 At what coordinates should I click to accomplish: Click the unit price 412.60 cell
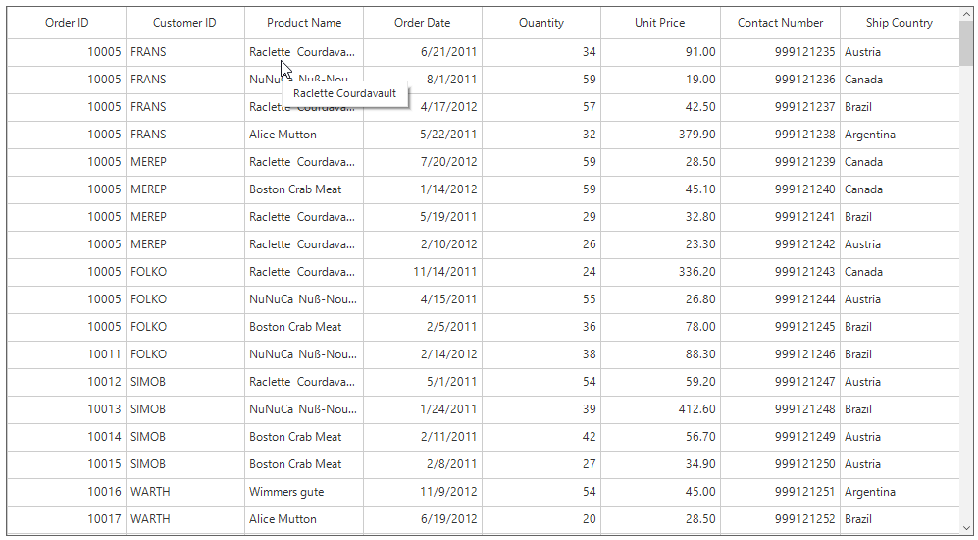[x=660, y=409]
